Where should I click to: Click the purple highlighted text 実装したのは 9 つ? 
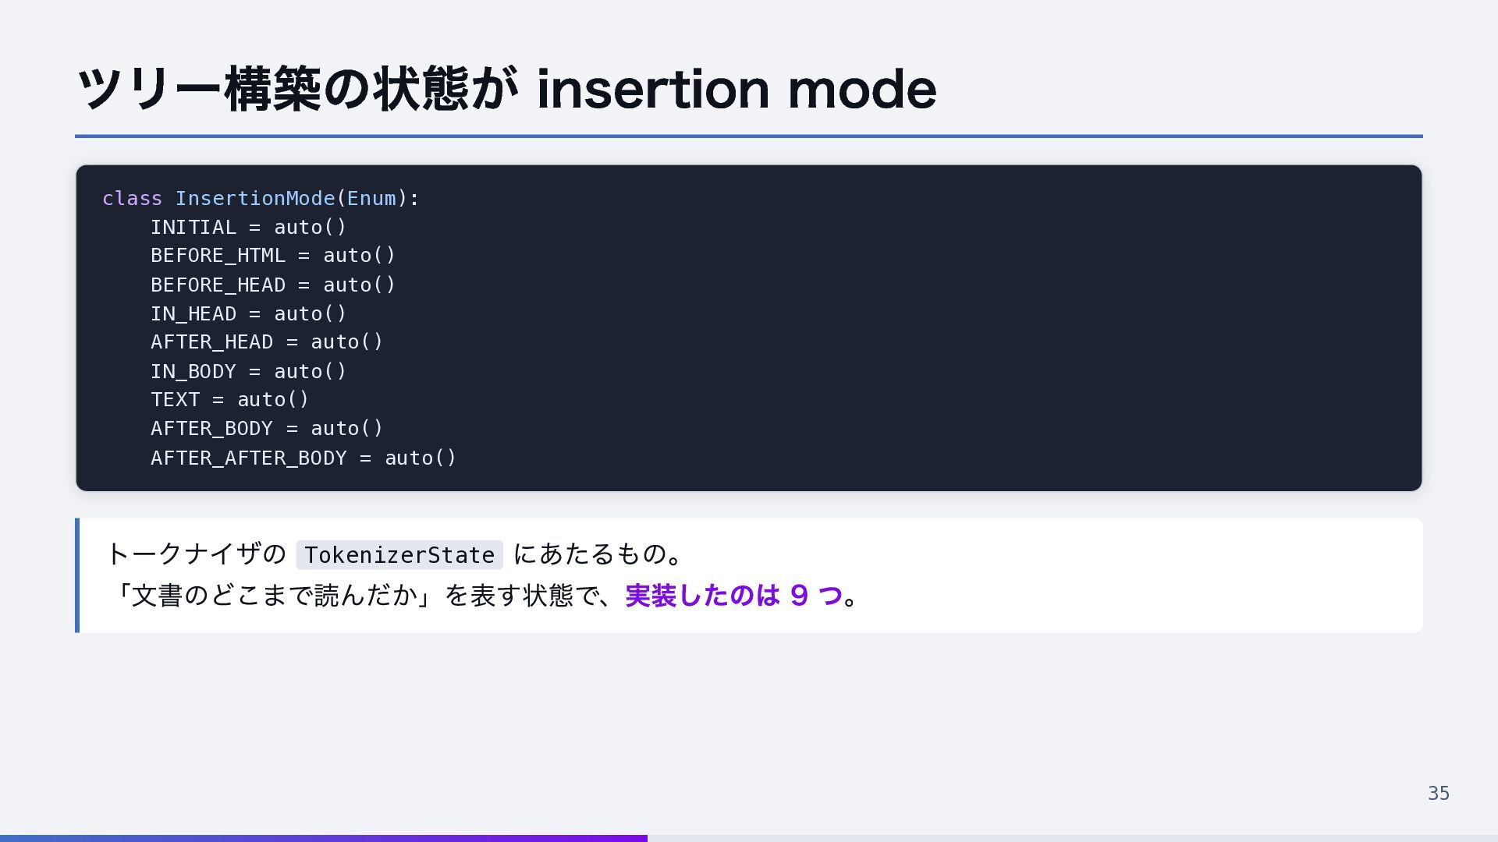point(733,596)
